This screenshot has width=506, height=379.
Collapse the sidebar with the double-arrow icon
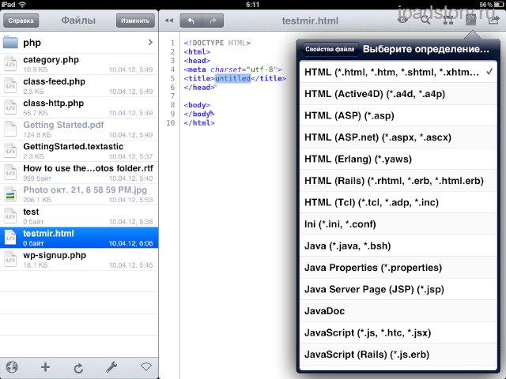tap(169, 21)
